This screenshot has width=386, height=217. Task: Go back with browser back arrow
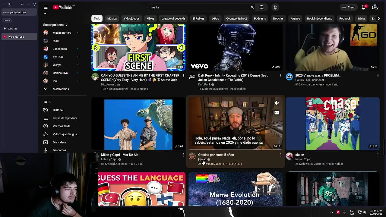22,4
